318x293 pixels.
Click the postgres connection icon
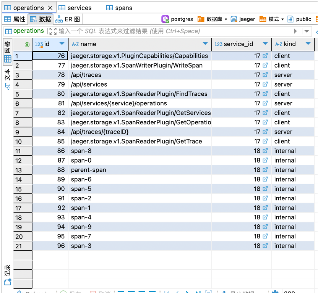(165, 19)
